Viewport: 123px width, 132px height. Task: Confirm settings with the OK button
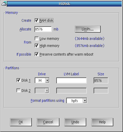coord(21,122)
